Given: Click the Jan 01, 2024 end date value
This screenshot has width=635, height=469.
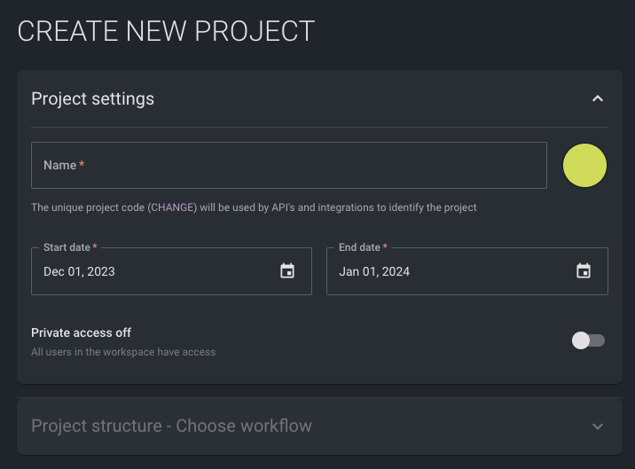Looking at the screenshot, I should pos(374,271).
